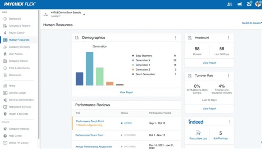Click the Post a New Job icon
This screenshot has width=264, height=150.
[198, 133]
